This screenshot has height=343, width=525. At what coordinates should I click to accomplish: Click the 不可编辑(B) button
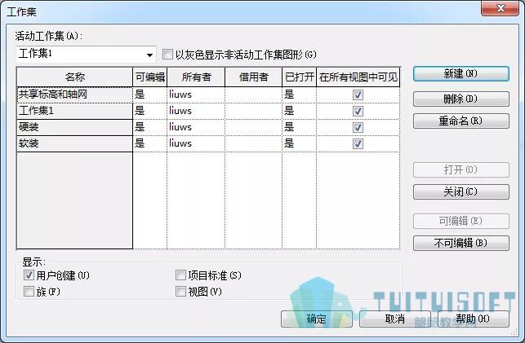tap(461, 243)
